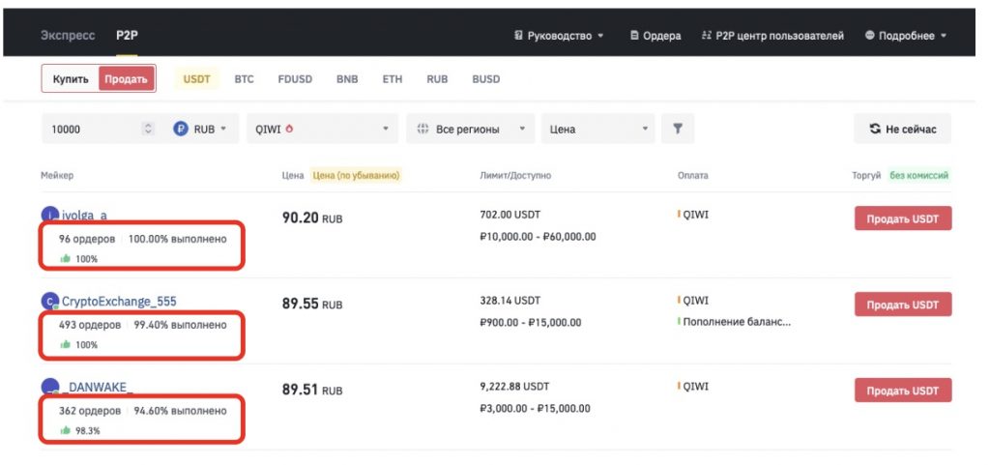Select the ETH coin tab
Viewport: 990px width, 465px height.
click(393, 79)
